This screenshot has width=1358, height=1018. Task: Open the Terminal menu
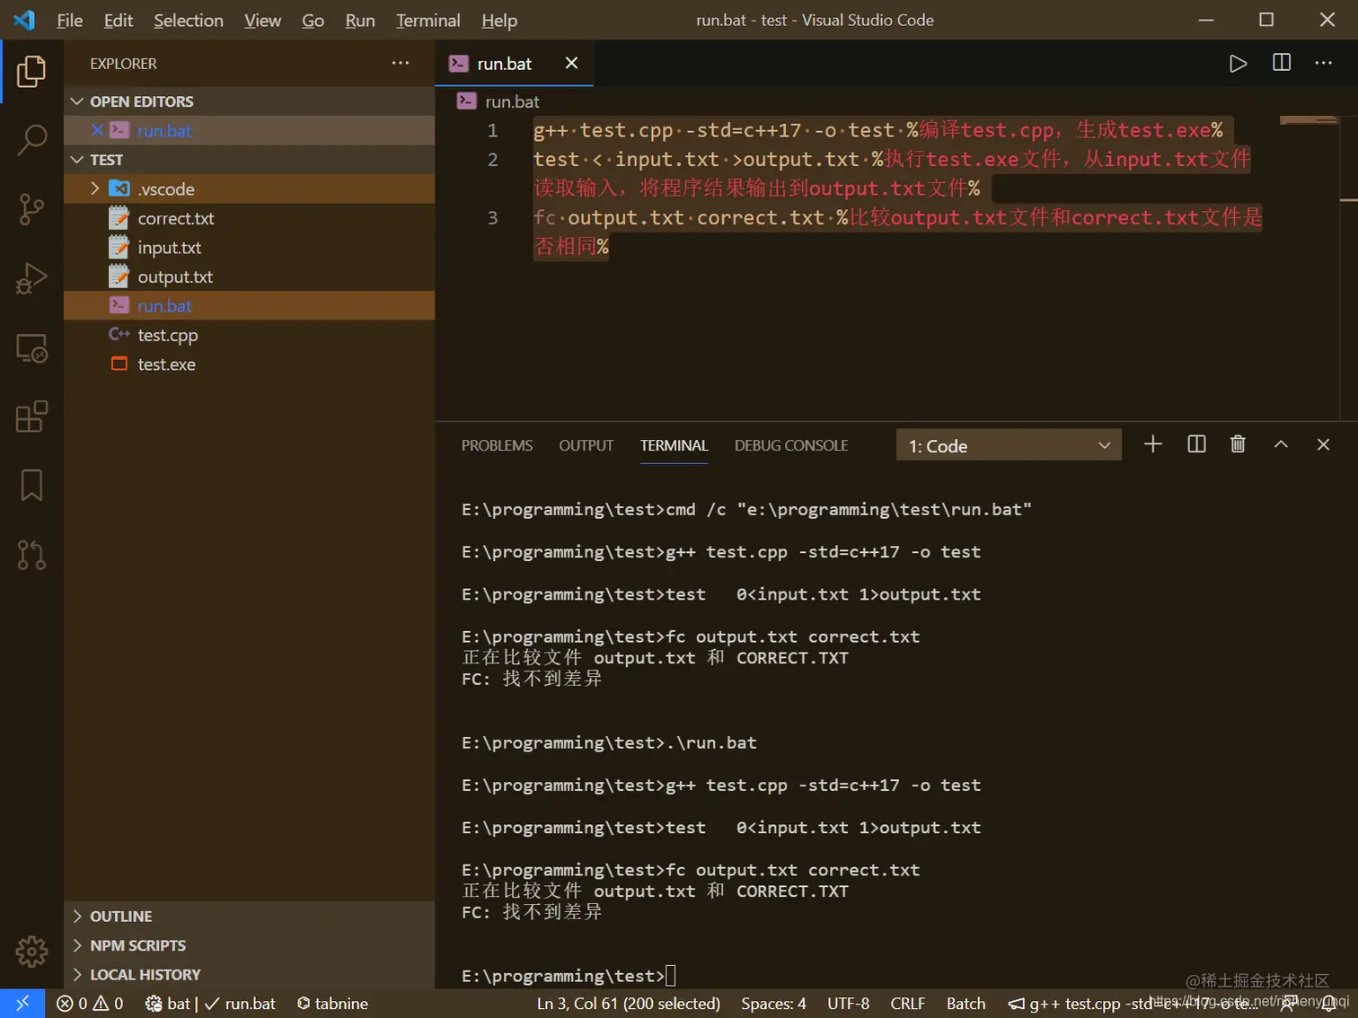pos(428,20)
